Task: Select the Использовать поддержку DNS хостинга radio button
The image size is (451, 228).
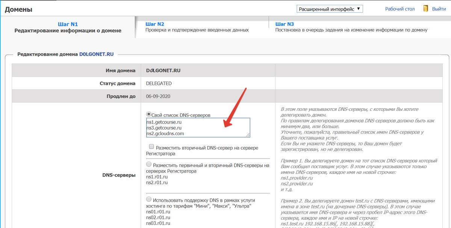Action: (149, 199)
